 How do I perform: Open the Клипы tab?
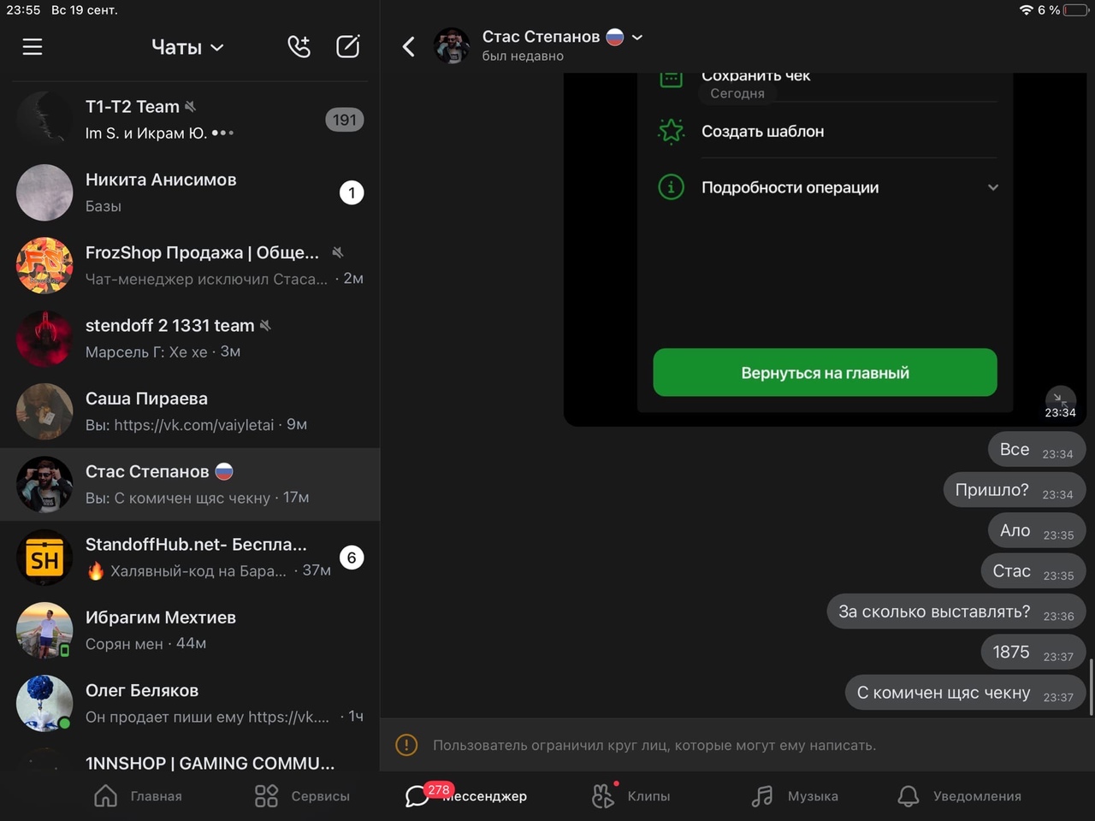tap(630, 796)
